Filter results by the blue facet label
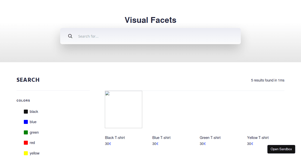Screen dimensions: 301x158 (x=33, y=122)
